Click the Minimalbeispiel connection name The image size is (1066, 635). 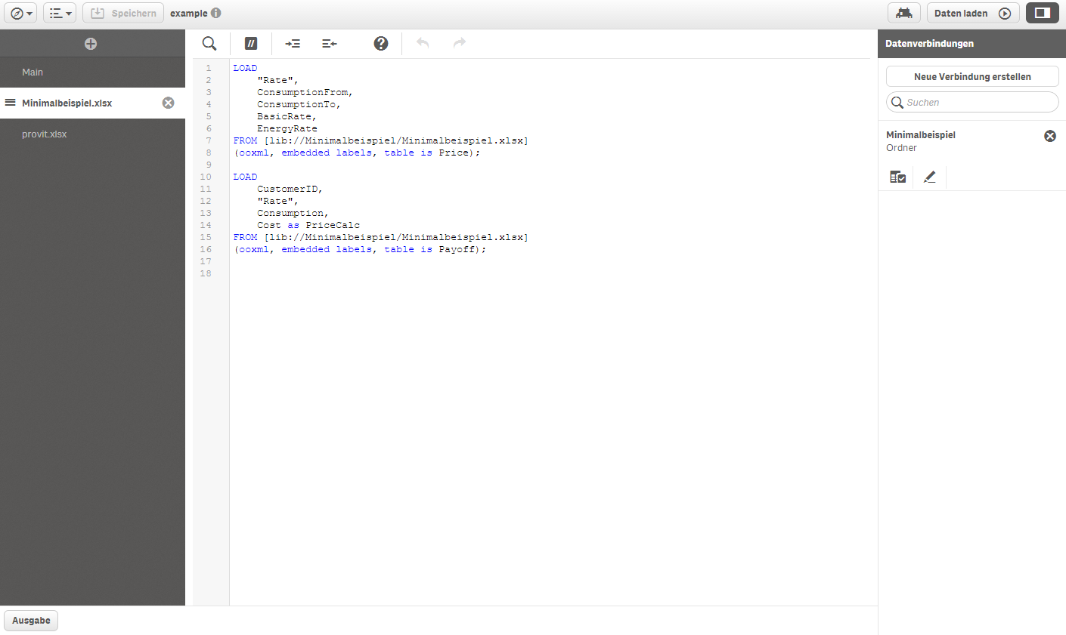click(x=921, y=135)
